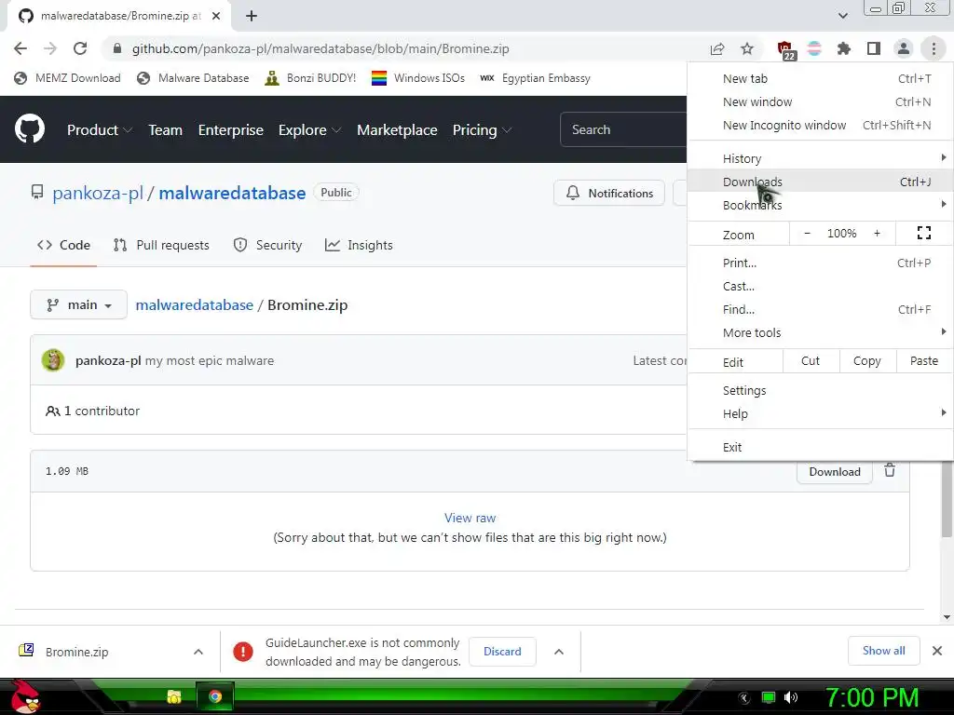Open the uBlock extension showing 22
Screen dimensions: 954x715
tap(785, 50)
